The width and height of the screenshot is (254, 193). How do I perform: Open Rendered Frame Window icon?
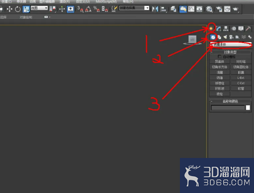point(227,9)
